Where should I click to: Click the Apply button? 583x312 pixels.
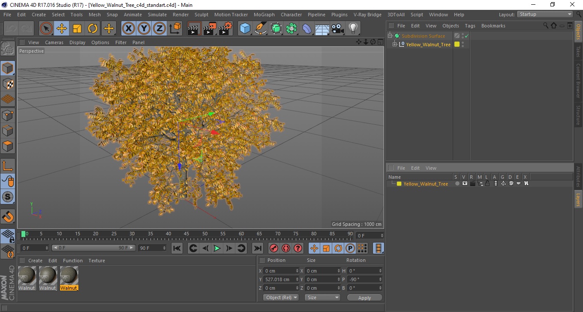364,297
